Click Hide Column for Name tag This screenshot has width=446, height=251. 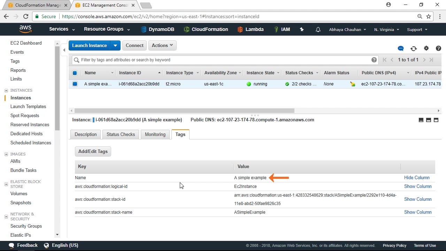coord(417,178)
